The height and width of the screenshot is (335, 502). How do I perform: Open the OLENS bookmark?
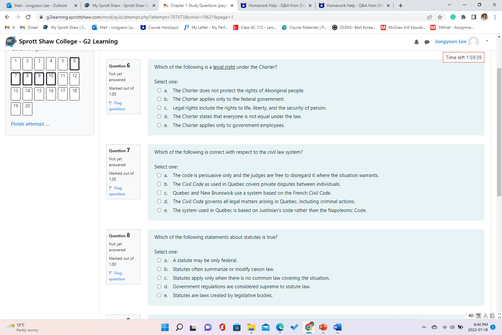(x=354, y=27)
